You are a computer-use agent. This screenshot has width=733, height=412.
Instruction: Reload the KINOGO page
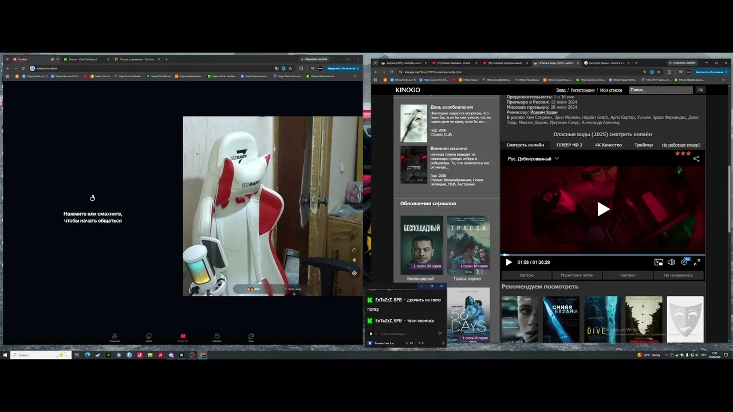391,72
